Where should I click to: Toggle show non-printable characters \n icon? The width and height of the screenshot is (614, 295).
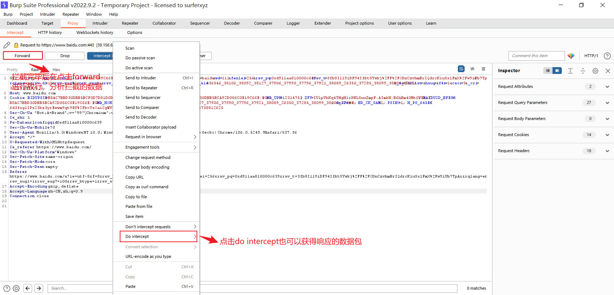472,69
